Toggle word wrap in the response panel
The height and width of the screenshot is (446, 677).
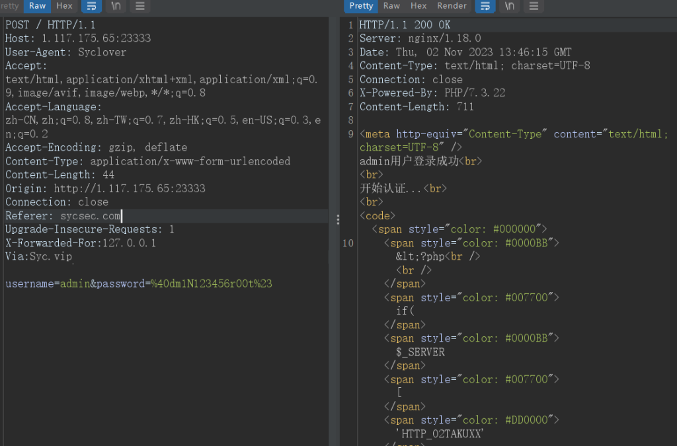tap(485, 6)
